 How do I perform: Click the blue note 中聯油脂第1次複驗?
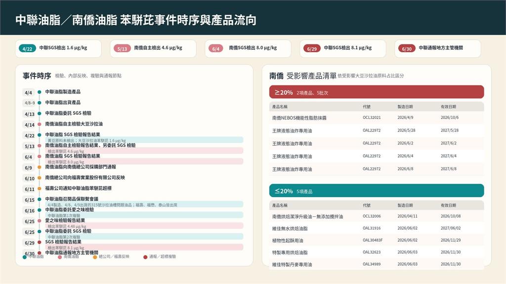point(144,215)
